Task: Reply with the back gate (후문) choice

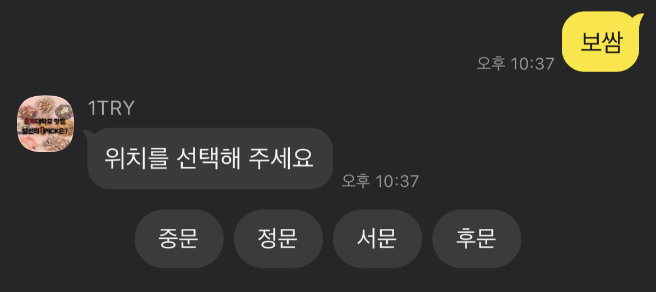Action: 477,239
